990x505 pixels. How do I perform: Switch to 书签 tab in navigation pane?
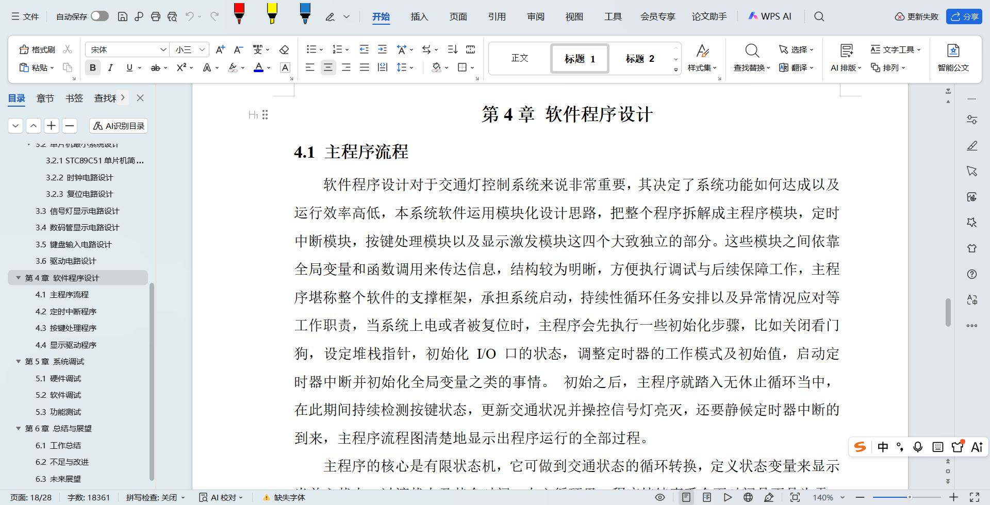pos(74,98)
